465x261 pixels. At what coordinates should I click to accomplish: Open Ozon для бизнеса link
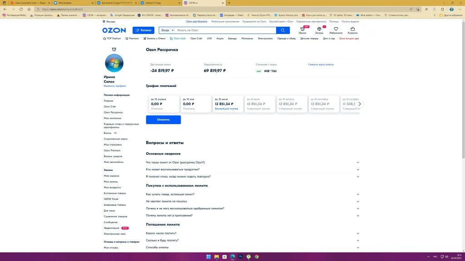click(197, 22)
